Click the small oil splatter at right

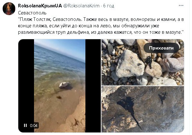[162, 97]
